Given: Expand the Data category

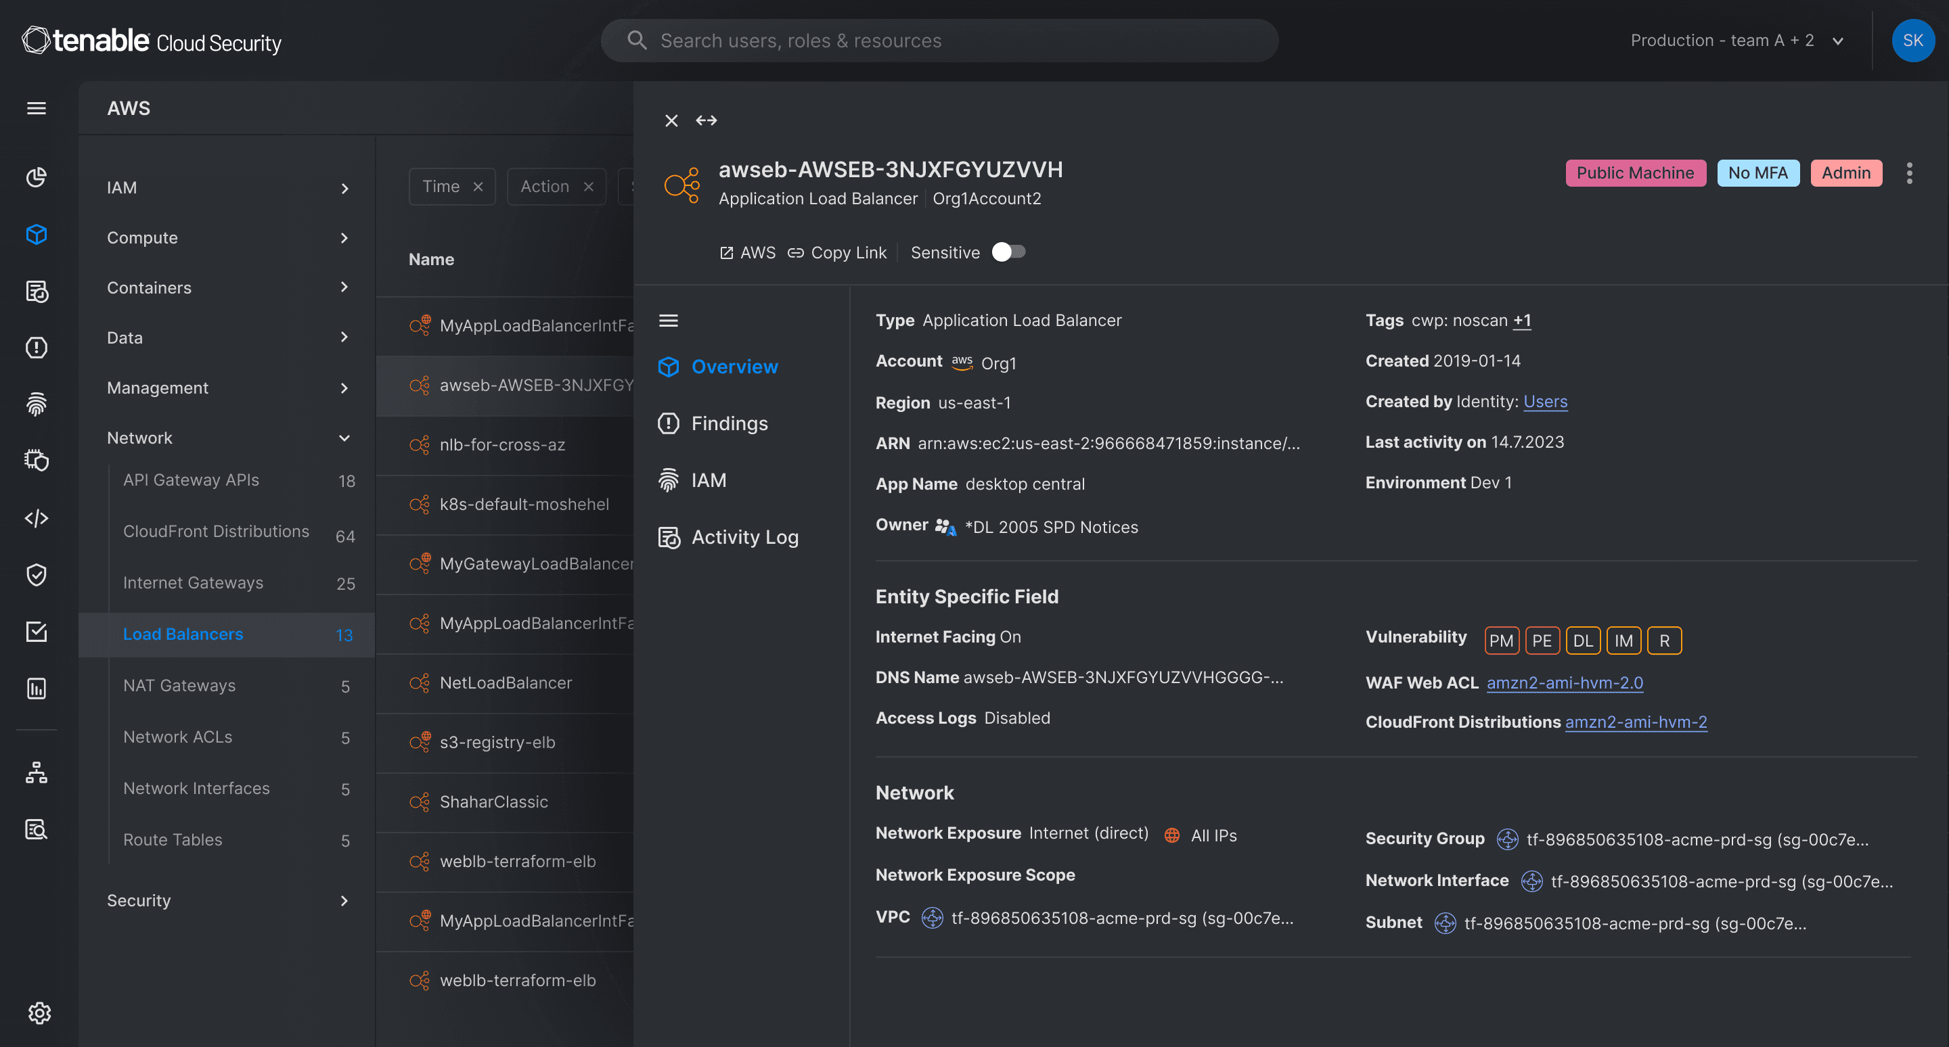Looking at the screenshot, I should tap(227, 337).
